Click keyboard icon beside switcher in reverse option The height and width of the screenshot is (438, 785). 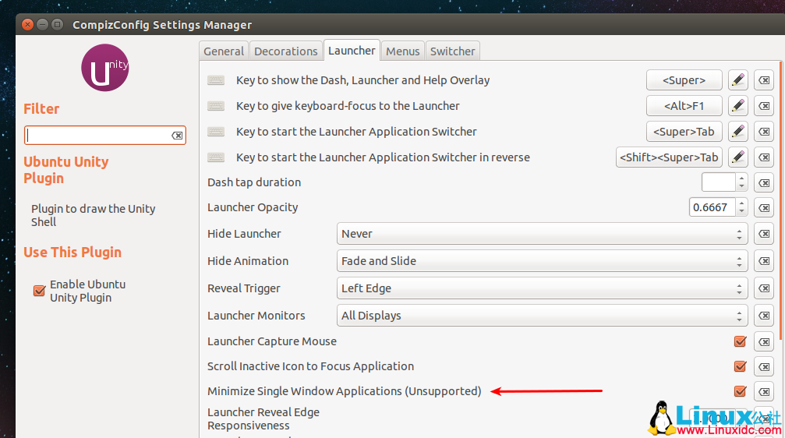coord(216,157)
